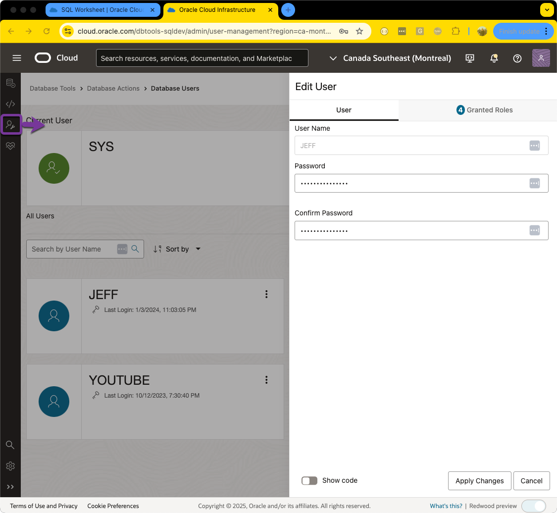557x513 pixels.
Task: Toggle the Redwood preview switch
Action: [533, 506]
